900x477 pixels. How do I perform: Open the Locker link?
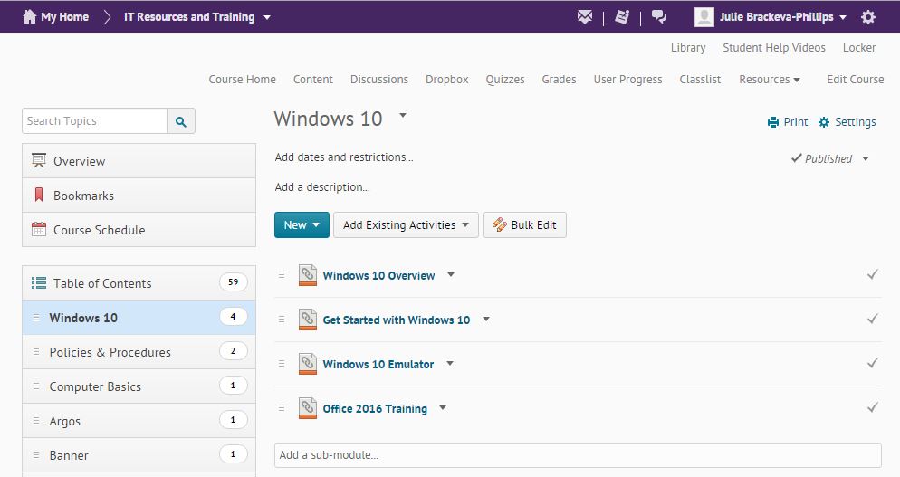tap(859, 48)
